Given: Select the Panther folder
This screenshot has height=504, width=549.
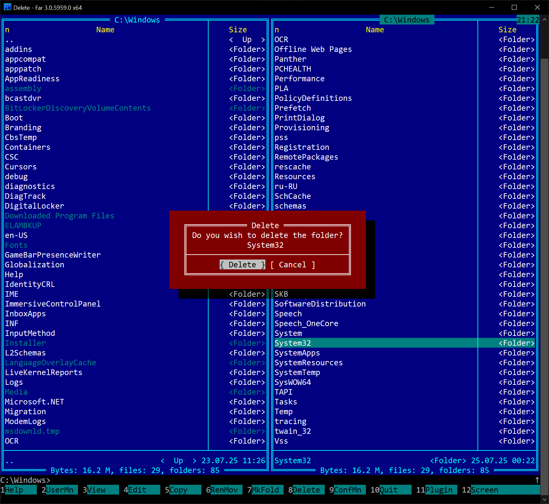Looking at the screenshot, I should (x=404, y=59).
